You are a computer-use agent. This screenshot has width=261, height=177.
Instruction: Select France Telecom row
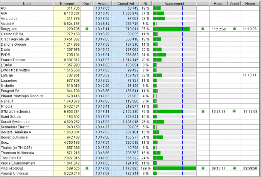(13, 60)
